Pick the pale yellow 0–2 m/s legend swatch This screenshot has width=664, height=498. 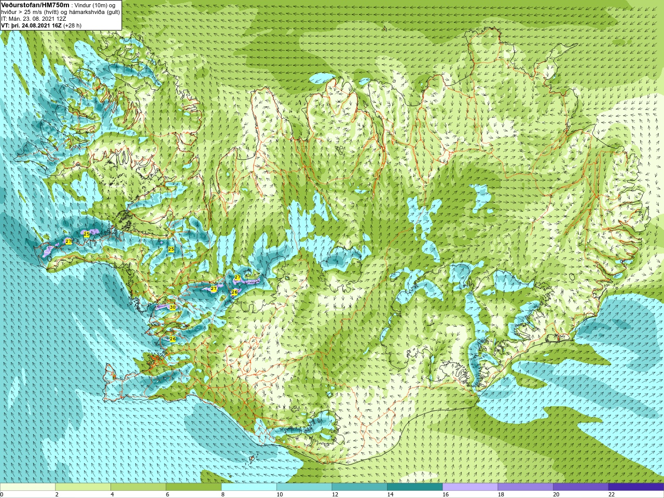click(x=27, y=487)
